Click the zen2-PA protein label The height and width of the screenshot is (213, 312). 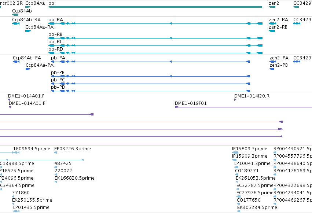pyautogui.click(x=279, y=58)
